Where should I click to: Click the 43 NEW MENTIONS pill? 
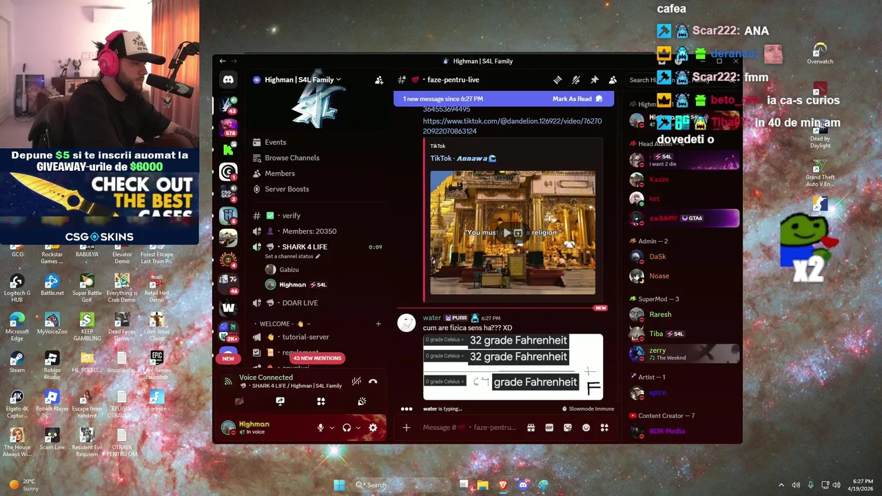click(317, 358)
